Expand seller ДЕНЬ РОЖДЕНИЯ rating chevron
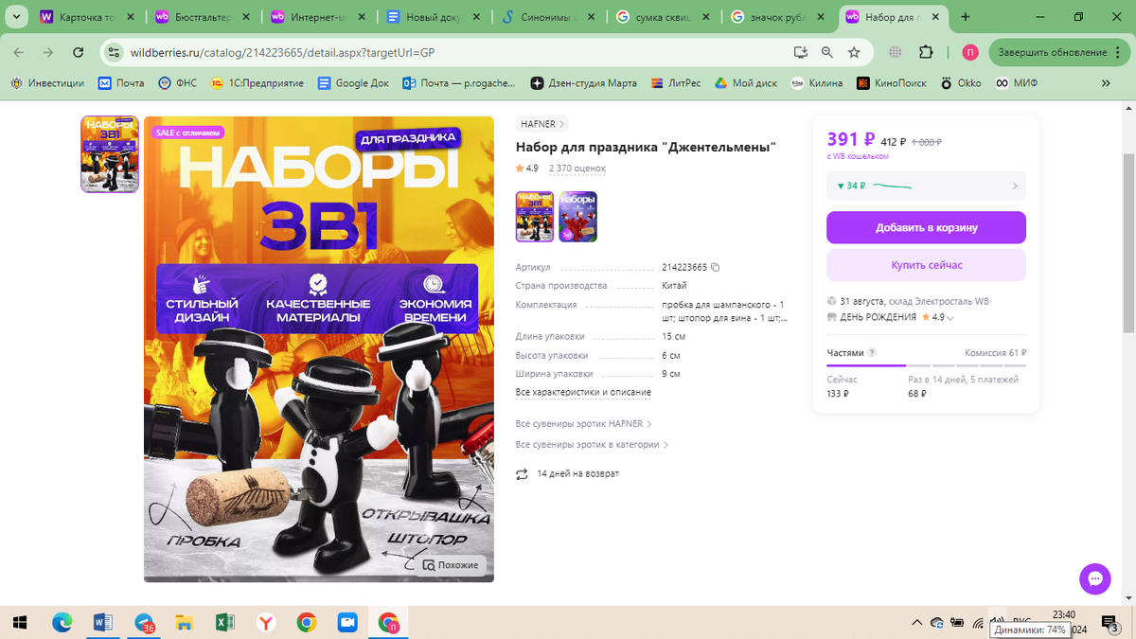 950,318
